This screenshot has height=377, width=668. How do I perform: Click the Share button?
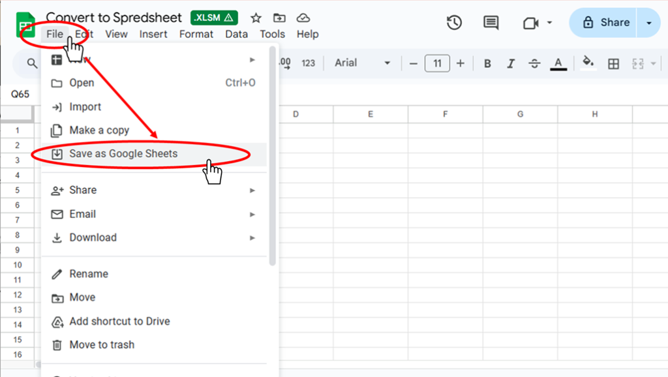(x=608, y=22)
